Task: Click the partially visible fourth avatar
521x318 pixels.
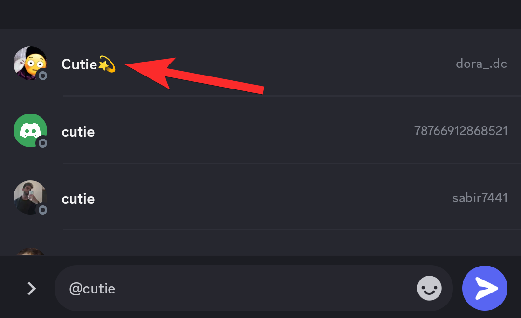Action: 30,252
